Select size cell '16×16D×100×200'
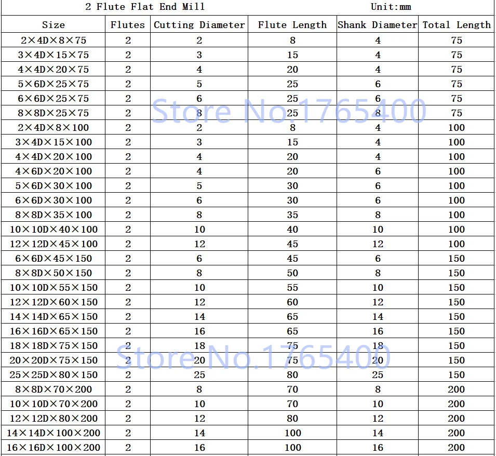 pyautogui.click(x=53, y=448)
